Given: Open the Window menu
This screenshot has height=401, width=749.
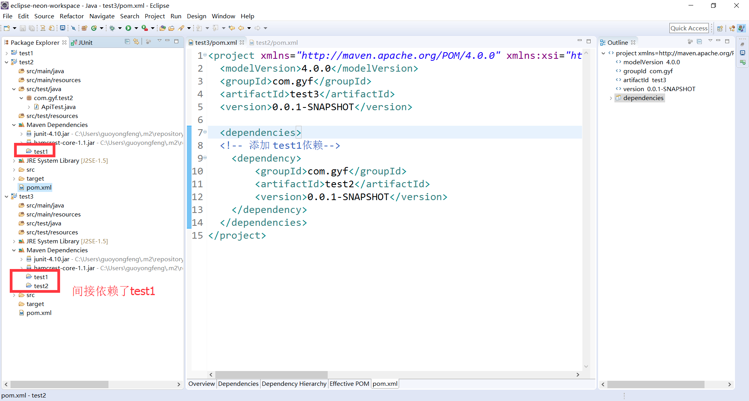Looking at the screenshot, I should (223, 16).
